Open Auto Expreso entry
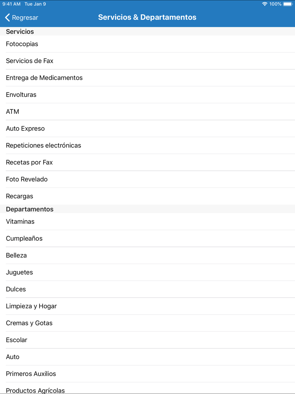This screenshot has width=295, height=394. click(x=147, y=128)
